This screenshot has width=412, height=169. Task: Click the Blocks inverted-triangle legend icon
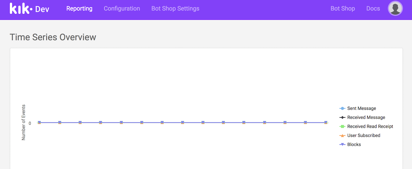click(342, 145)
